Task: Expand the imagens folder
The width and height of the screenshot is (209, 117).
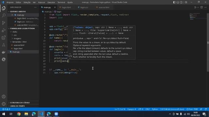Action: pos(23,38)
